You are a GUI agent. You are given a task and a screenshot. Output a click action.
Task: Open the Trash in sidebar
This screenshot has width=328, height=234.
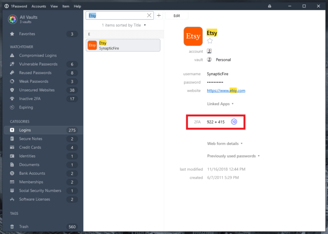click(24, 227)
